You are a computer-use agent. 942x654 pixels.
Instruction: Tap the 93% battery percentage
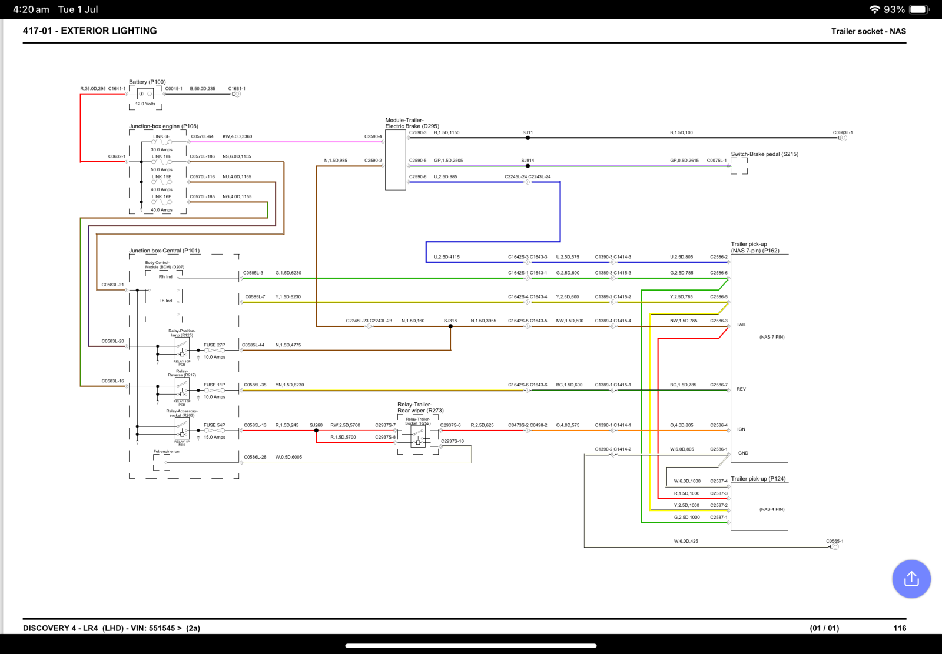[x=894, y=9]
